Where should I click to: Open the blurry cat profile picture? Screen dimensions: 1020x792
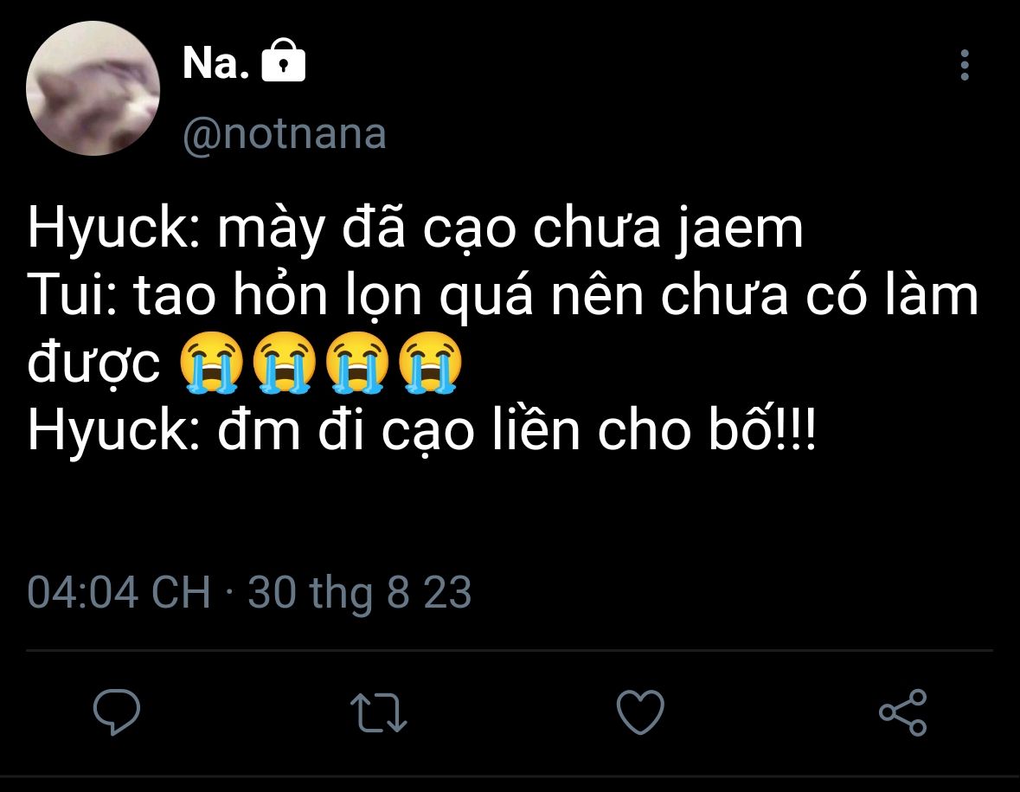click(93, 88)
